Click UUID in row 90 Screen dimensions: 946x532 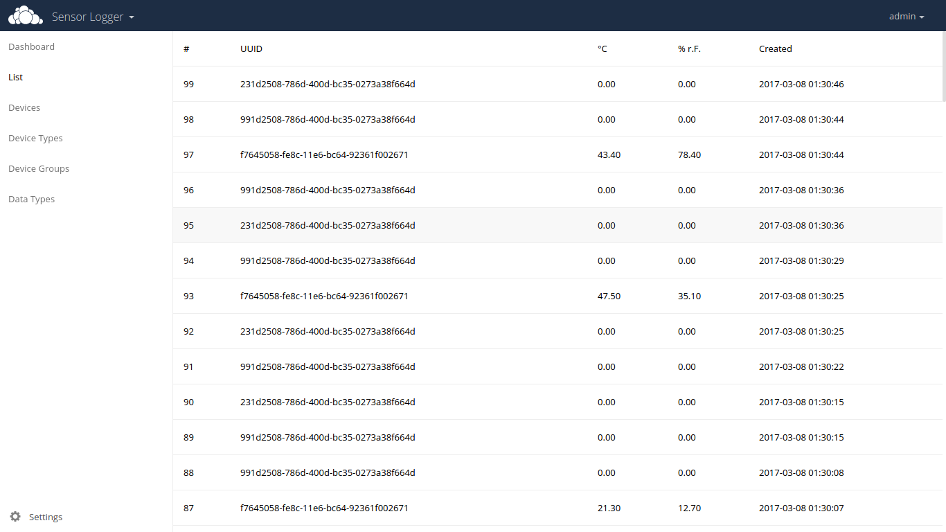click(328, 402)
